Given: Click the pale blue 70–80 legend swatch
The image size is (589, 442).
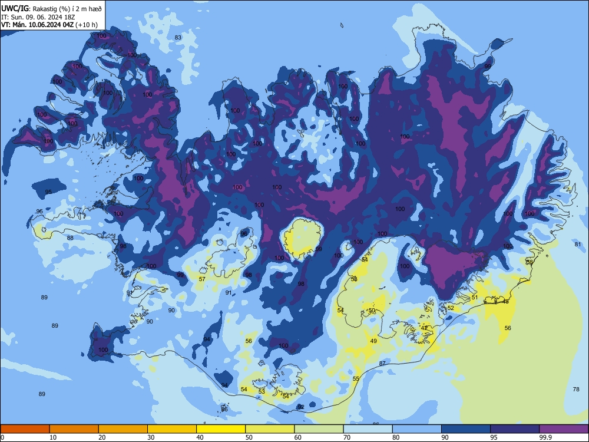Looking at the screenshot, I should 368,429.
